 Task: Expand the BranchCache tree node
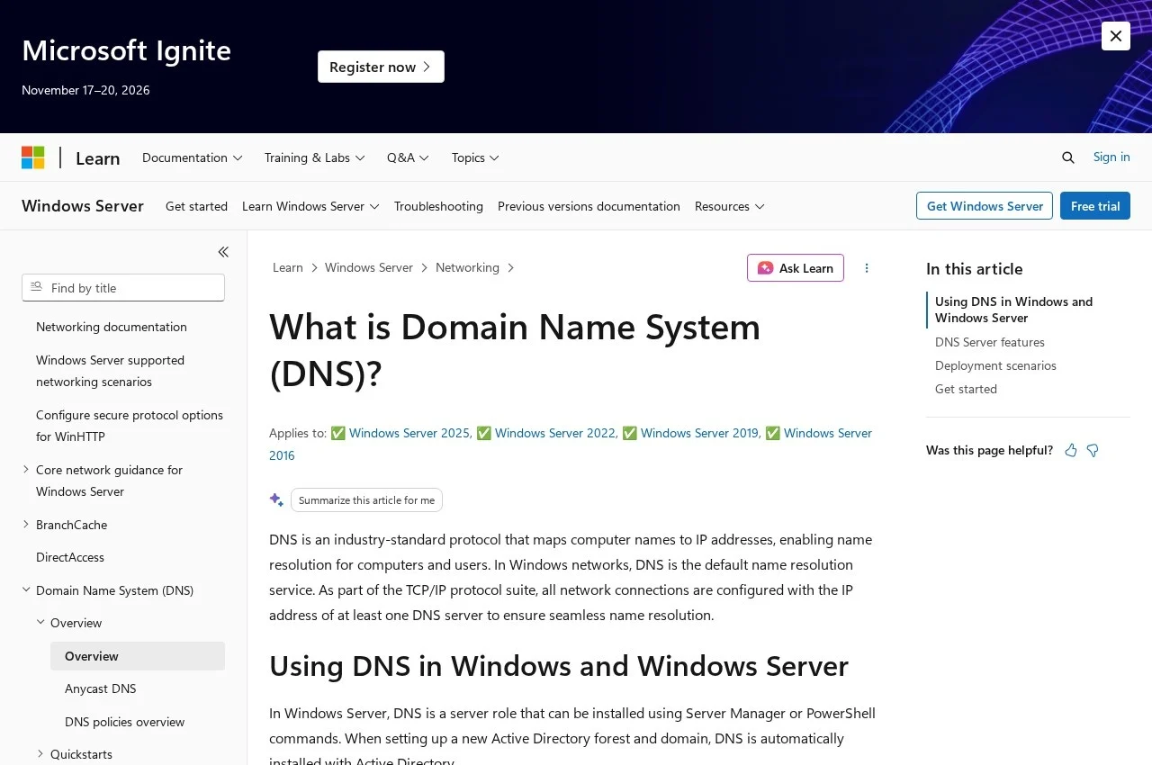point(26,524)
